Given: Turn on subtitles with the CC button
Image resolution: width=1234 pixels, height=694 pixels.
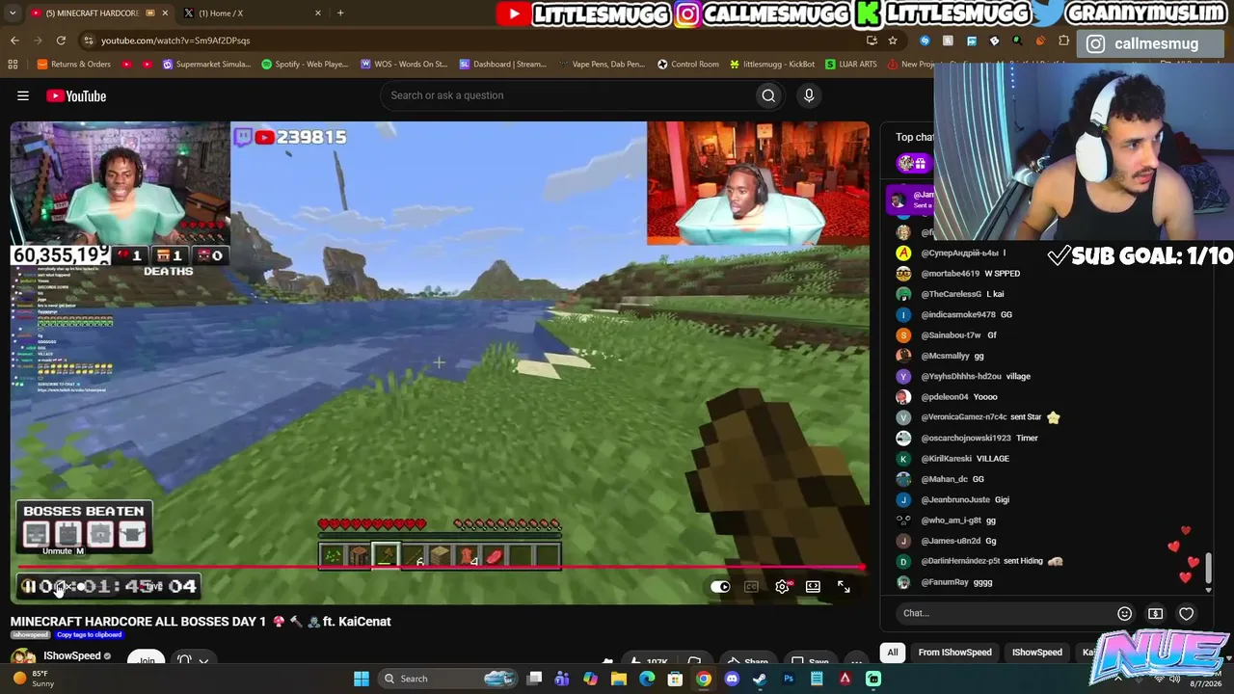Looking at the screenshot, I should (751, 586).
